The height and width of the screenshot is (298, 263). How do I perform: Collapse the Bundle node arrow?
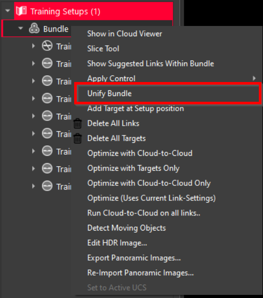21,29
